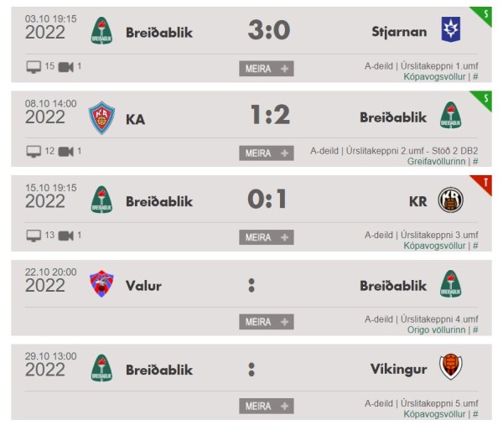Click the monitor icon in KR match
503x430 pixels.
click(x=34, y=236)
